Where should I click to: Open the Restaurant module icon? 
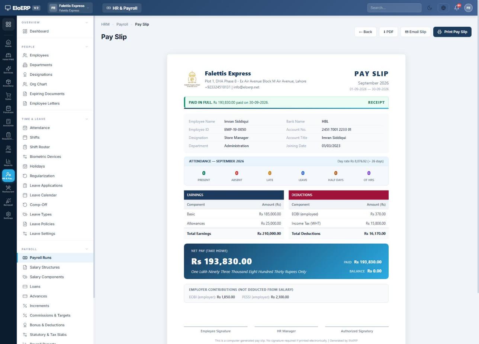[8, 189]
